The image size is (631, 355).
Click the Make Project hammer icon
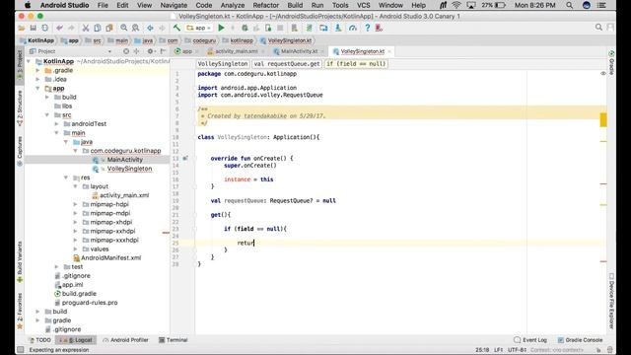coord(176,28)
